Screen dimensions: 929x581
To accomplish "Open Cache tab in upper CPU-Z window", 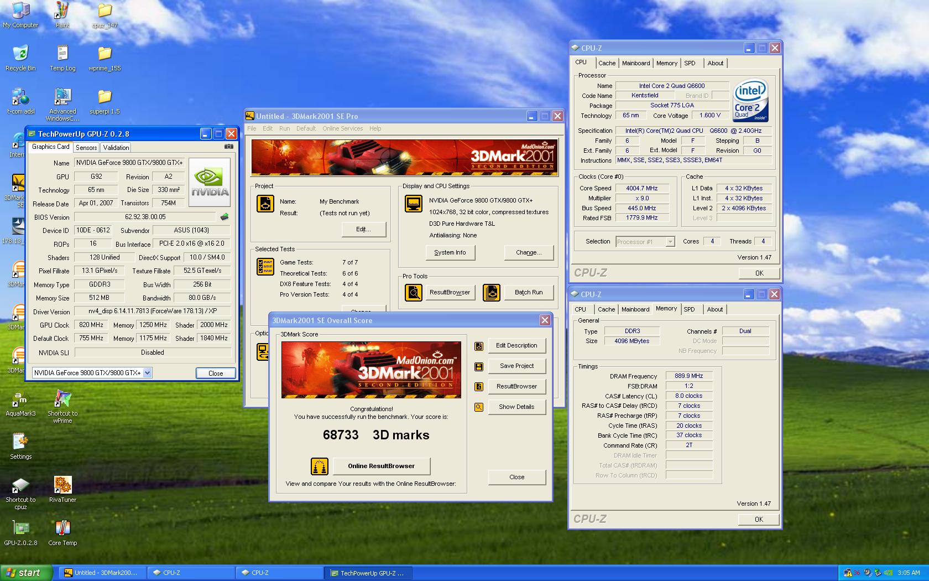I will coord(607,63).
